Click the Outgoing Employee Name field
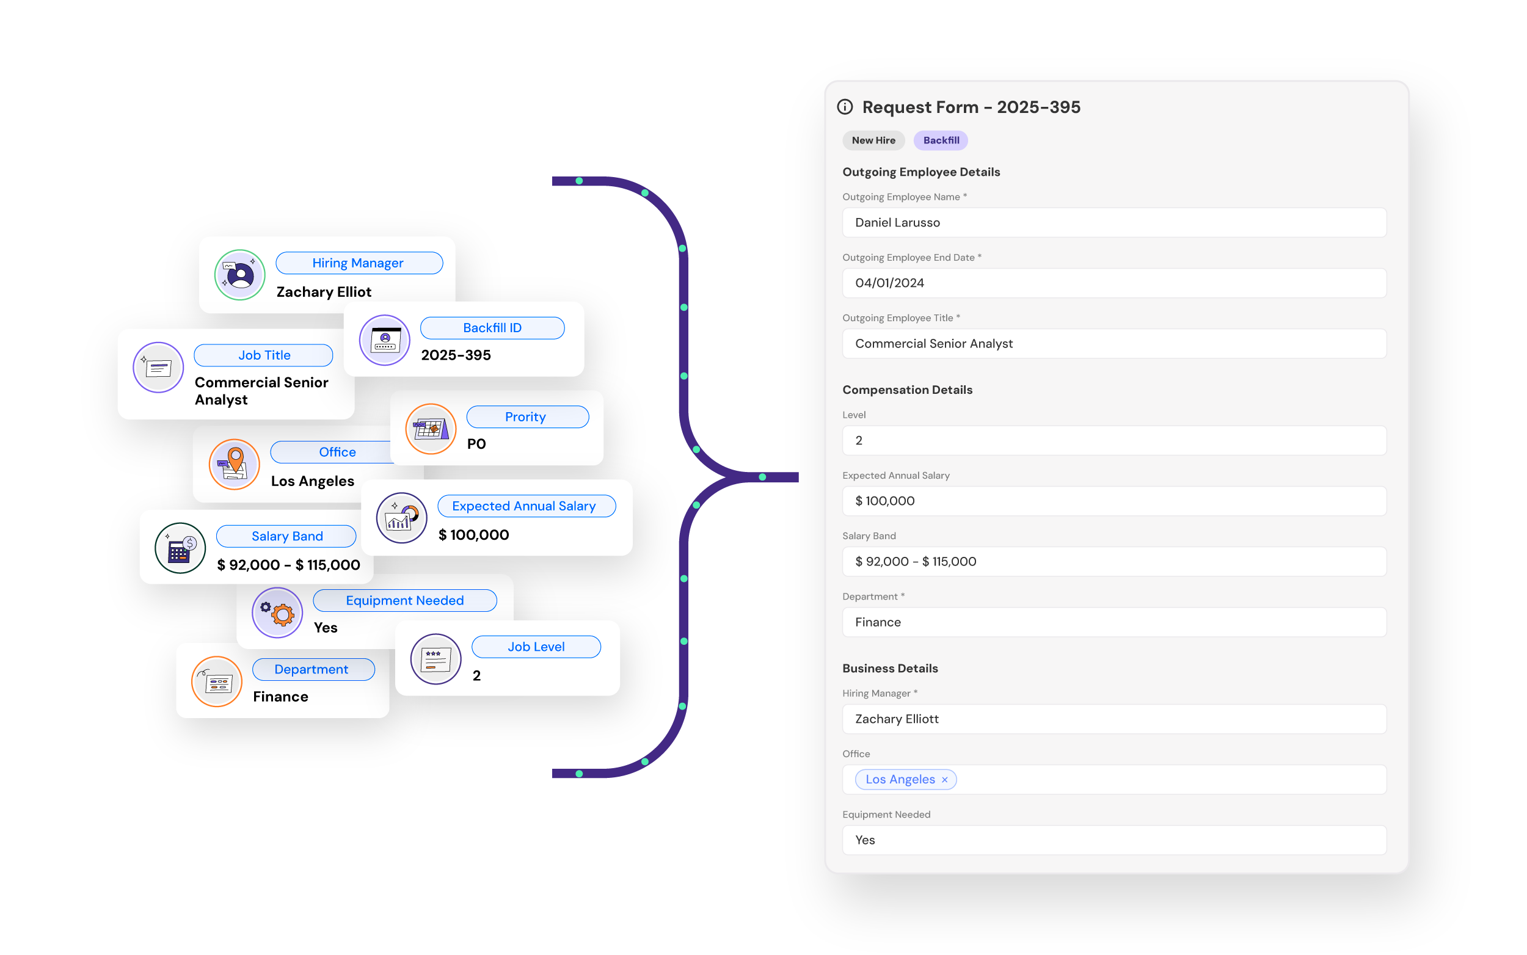The image size is (1527, 955). point(1114,222)
